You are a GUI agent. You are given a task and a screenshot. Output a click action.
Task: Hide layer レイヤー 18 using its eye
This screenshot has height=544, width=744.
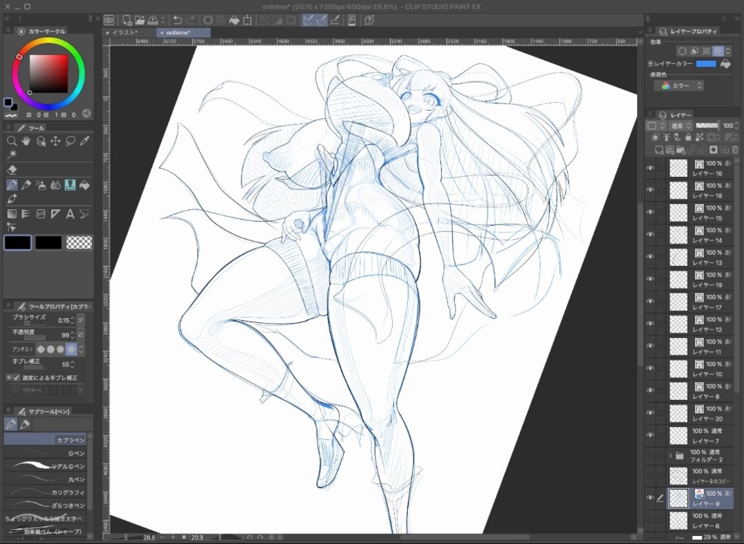pos(650,190)
